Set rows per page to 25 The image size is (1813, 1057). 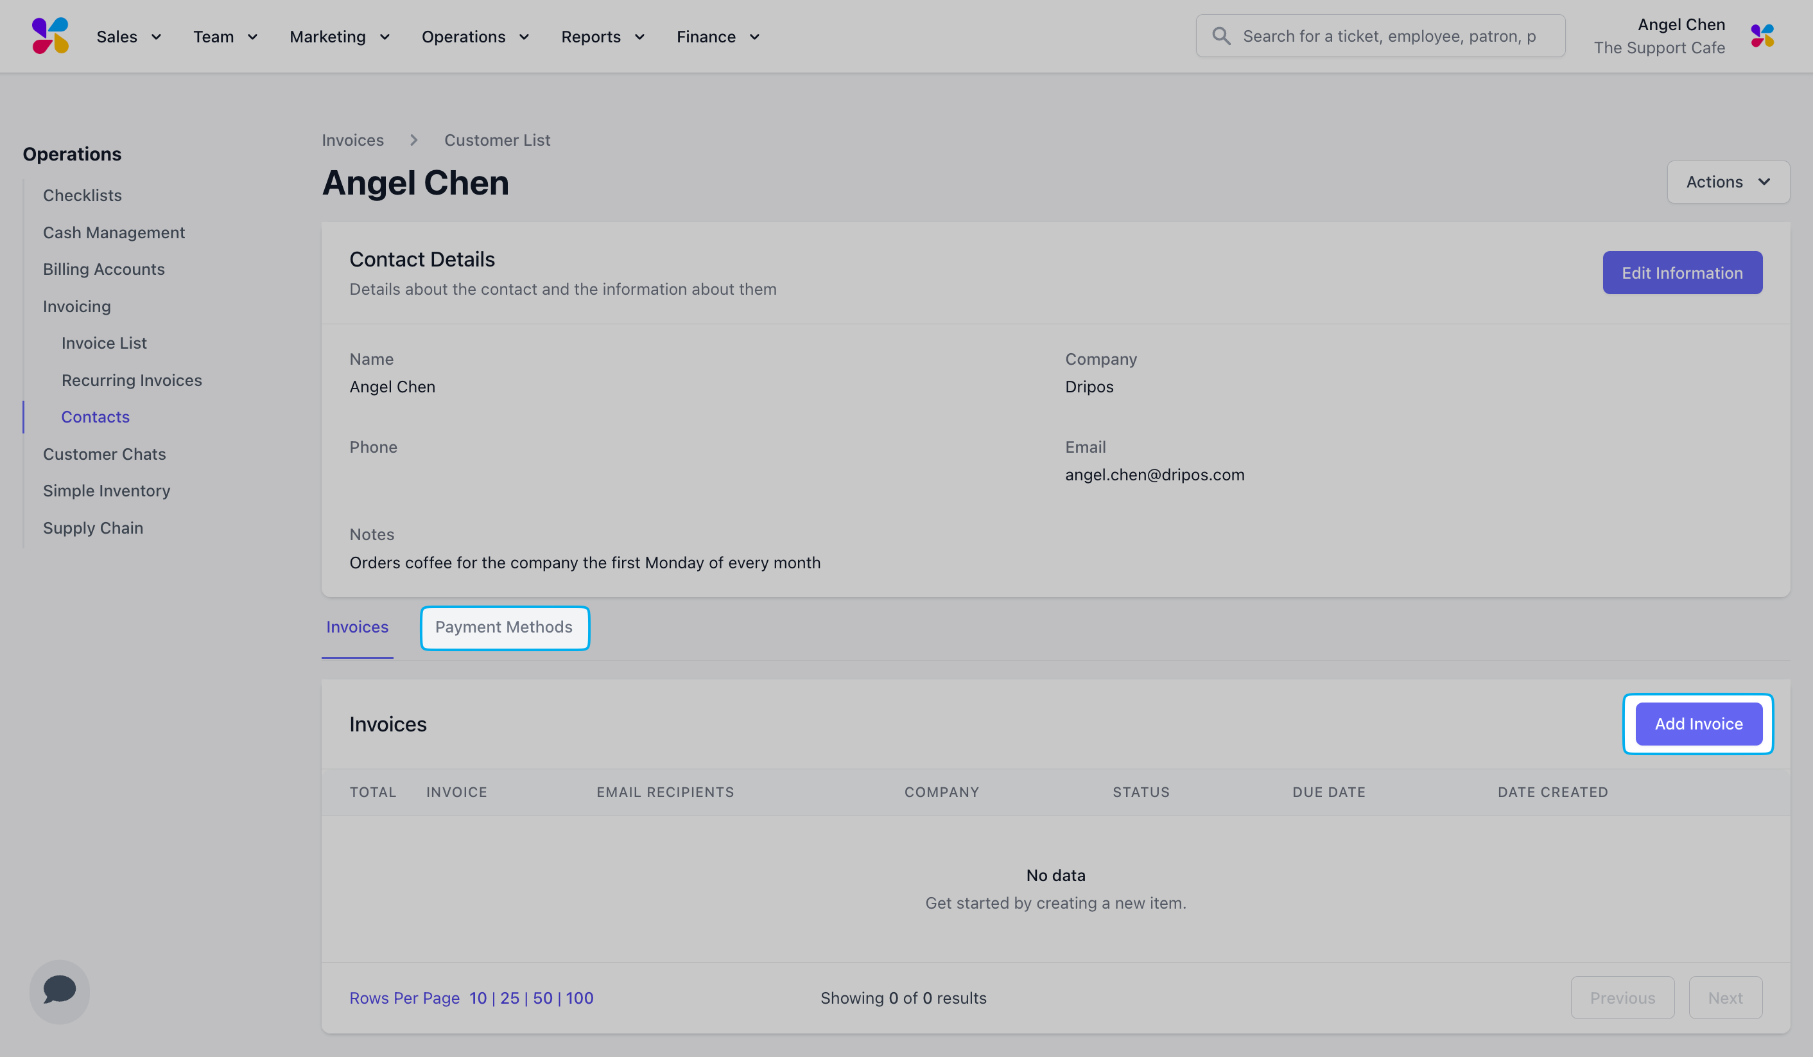(509, 998)
